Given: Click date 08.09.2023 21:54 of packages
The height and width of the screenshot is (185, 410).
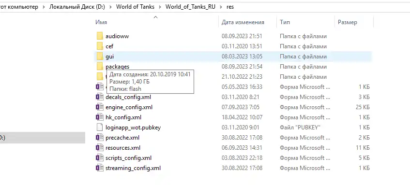Looking at the screenshot, I should (x=242, y=67).
